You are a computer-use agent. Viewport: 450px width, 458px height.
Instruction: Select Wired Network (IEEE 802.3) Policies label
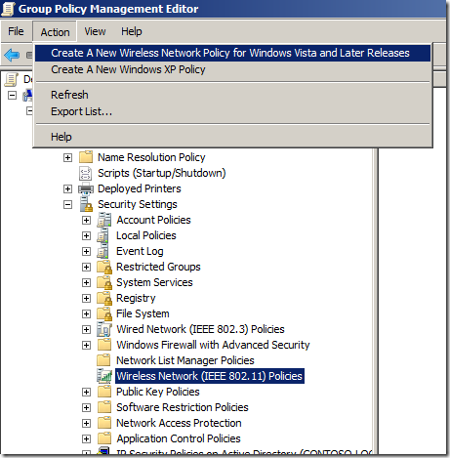coord(200,329)
